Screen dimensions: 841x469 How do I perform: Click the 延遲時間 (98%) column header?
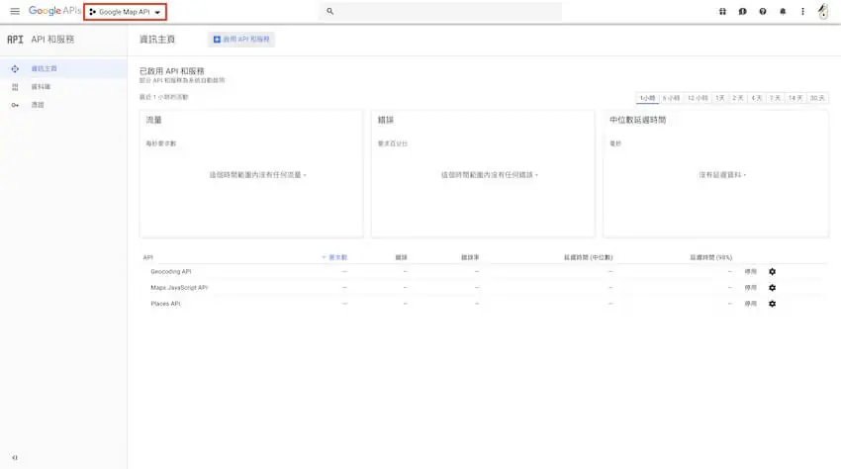click(x=710, y=257)
